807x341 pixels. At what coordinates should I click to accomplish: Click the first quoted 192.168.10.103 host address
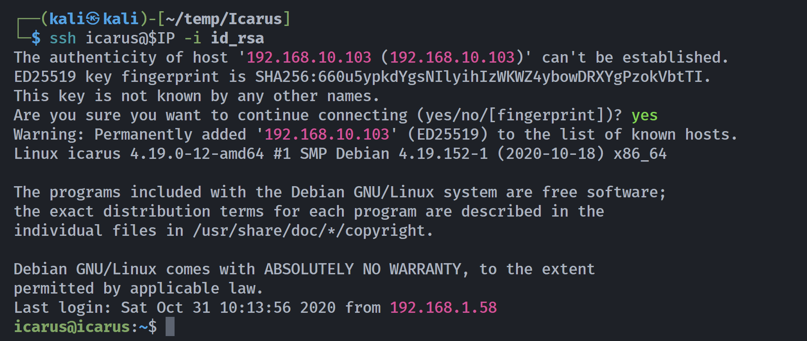click(309, 57)
